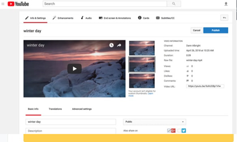Select the second highlighted thumbnail
Image resolution: width=237 pixels, height=142 pixels.
click(142, 65)
